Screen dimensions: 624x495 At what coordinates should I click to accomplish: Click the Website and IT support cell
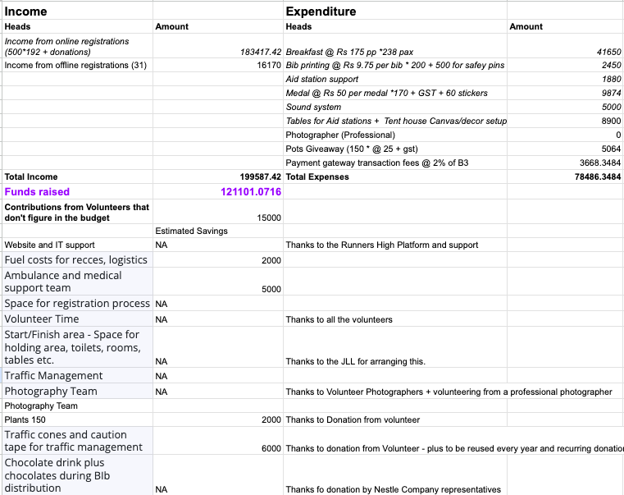click(49, 245)
